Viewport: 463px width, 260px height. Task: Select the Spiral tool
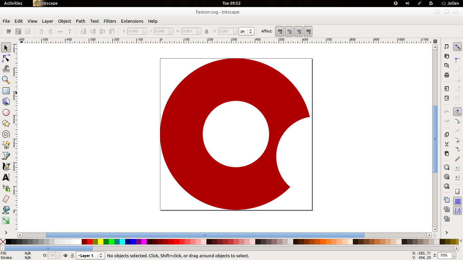click(x=6, y=134)
